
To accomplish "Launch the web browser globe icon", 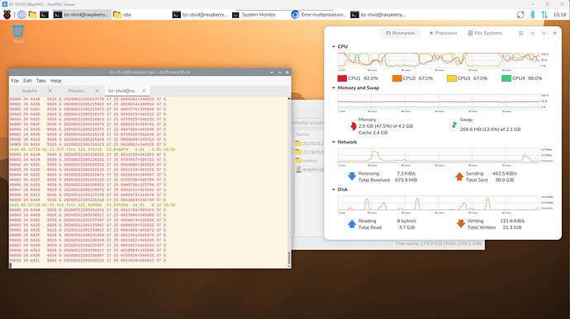I will pyautogui.click(x=21, y=15).
